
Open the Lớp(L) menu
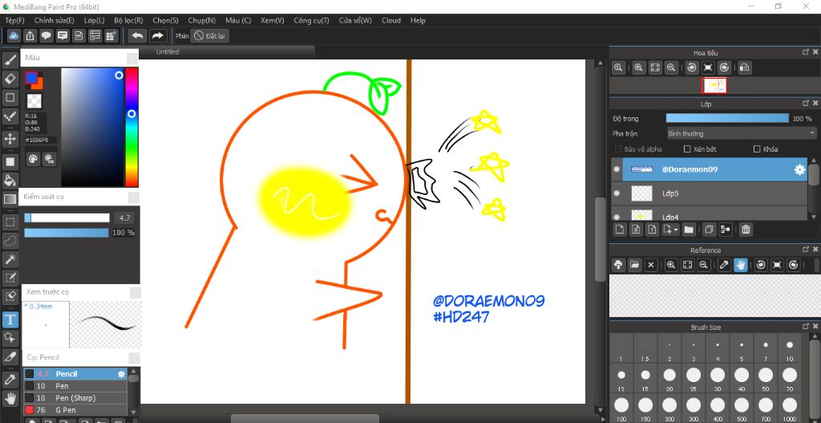95,20
